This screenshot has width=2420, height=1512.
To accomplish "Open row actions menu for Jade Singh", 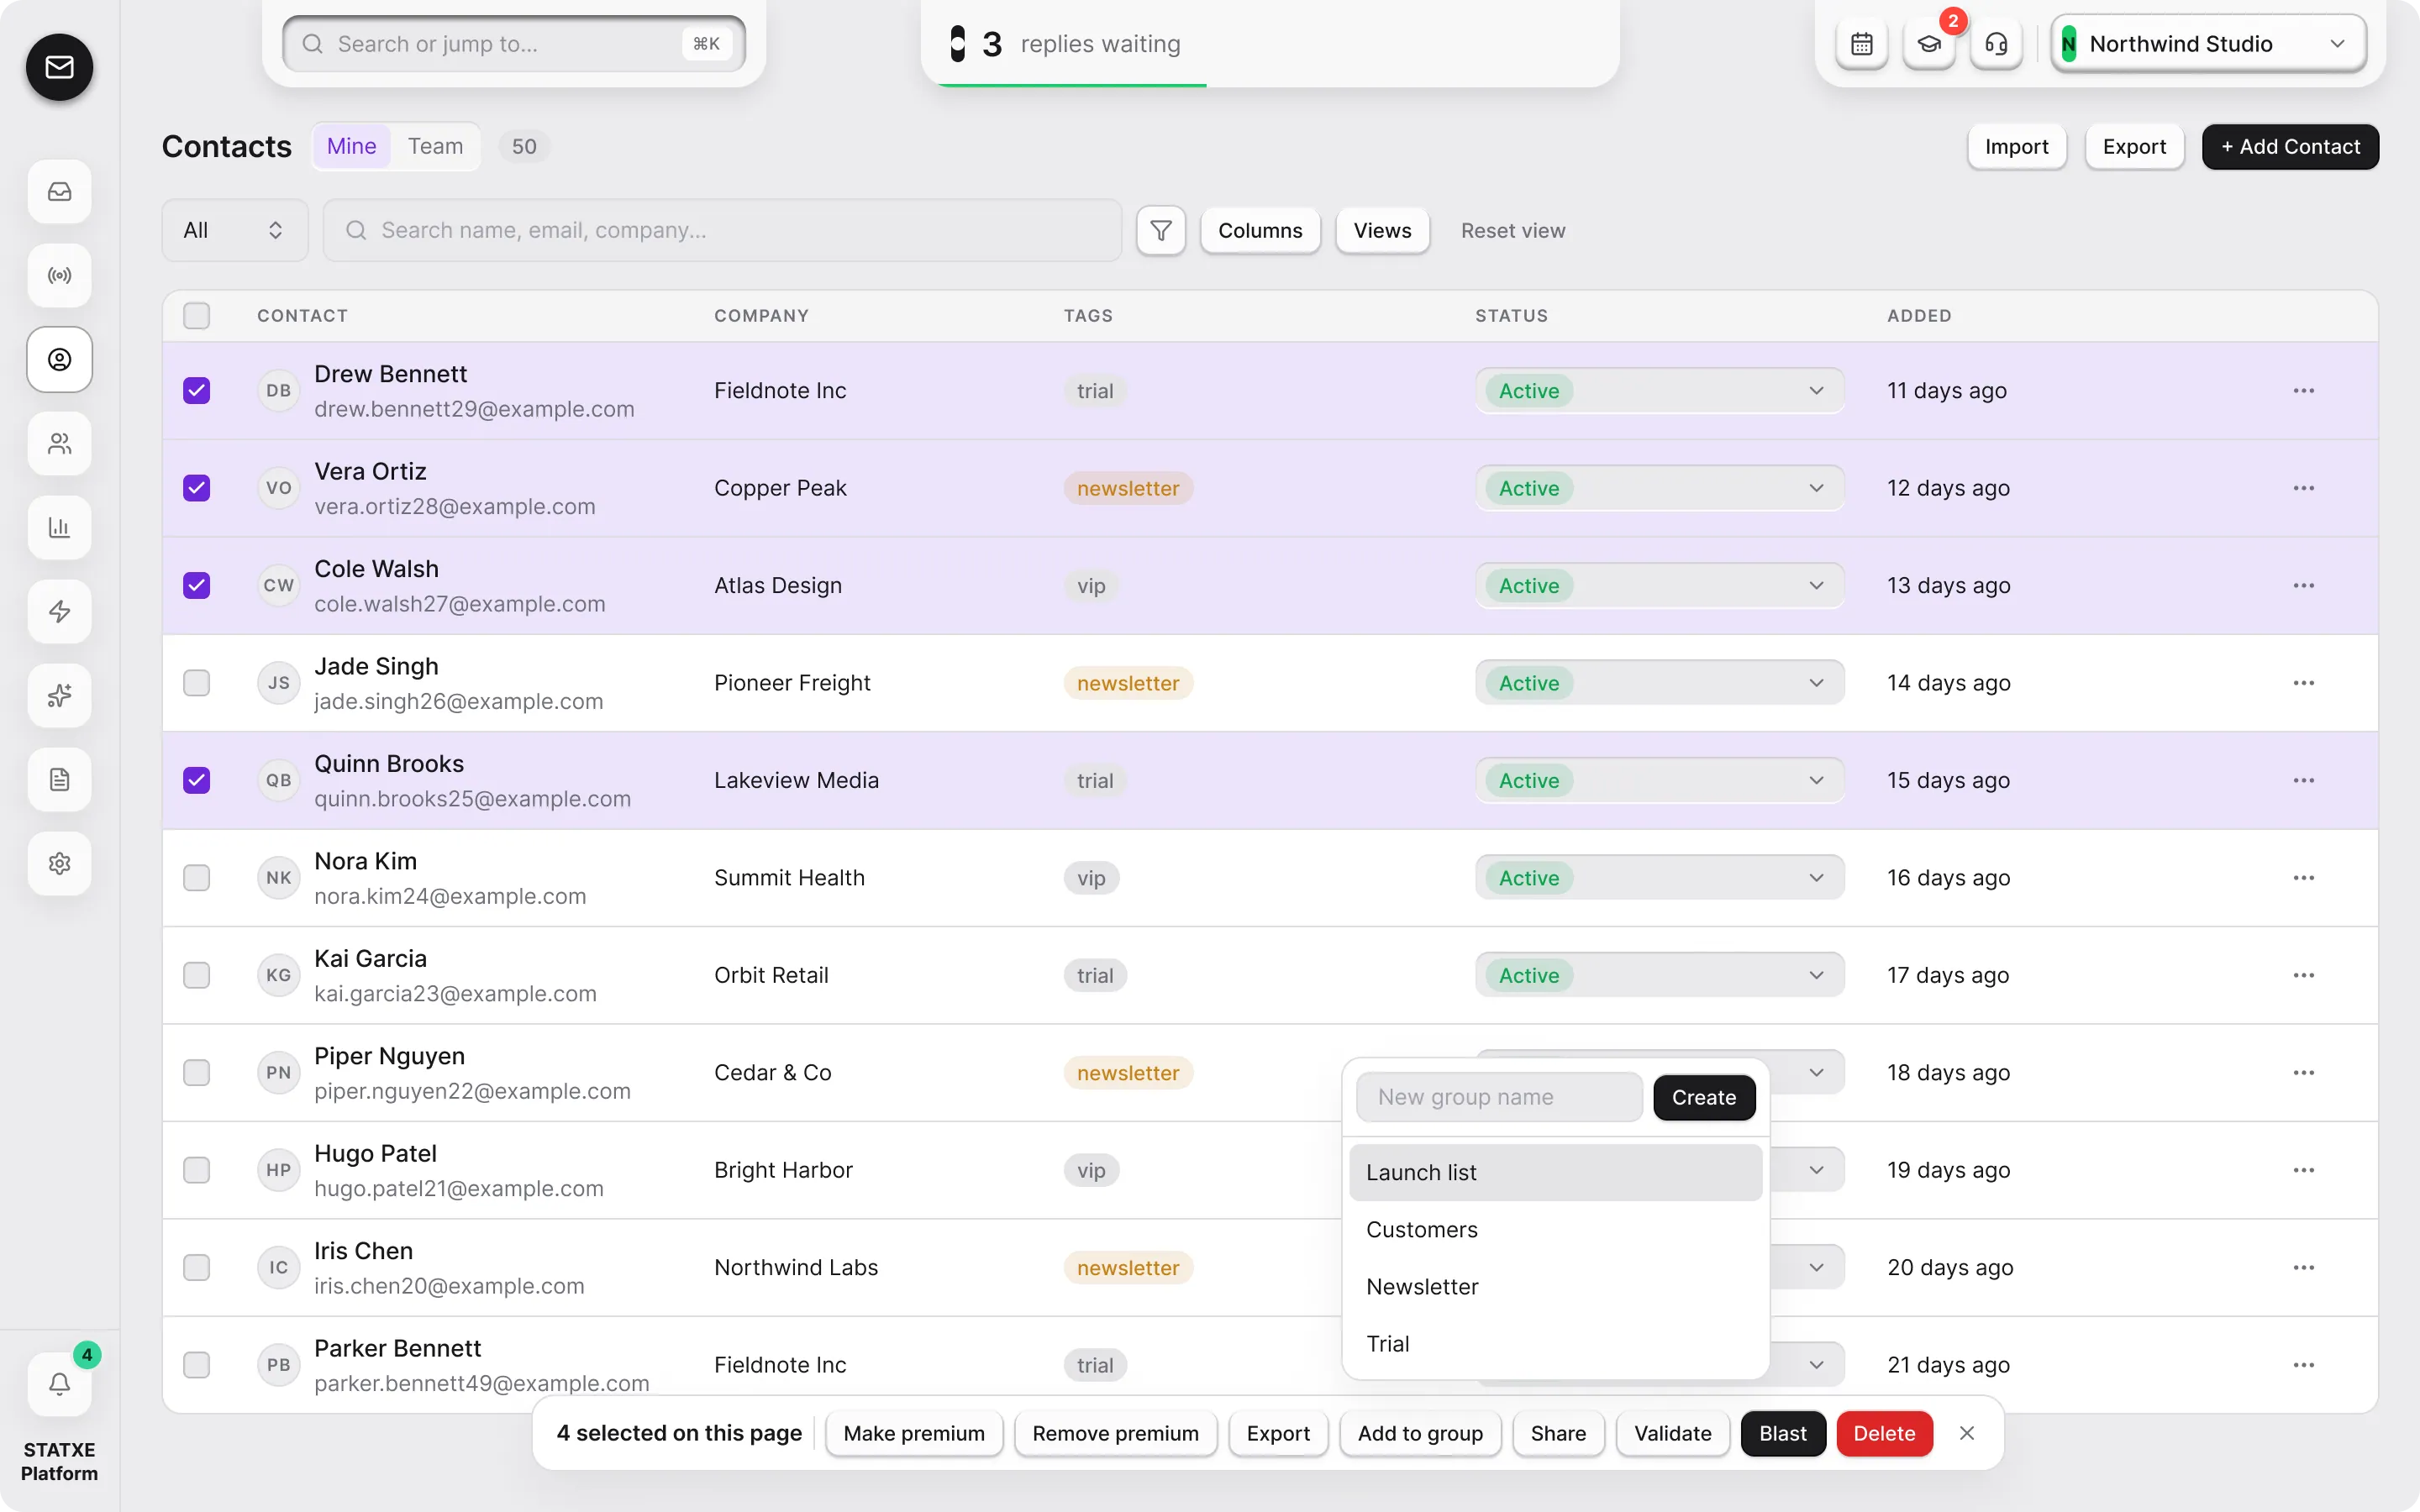I will (2303, 683).
